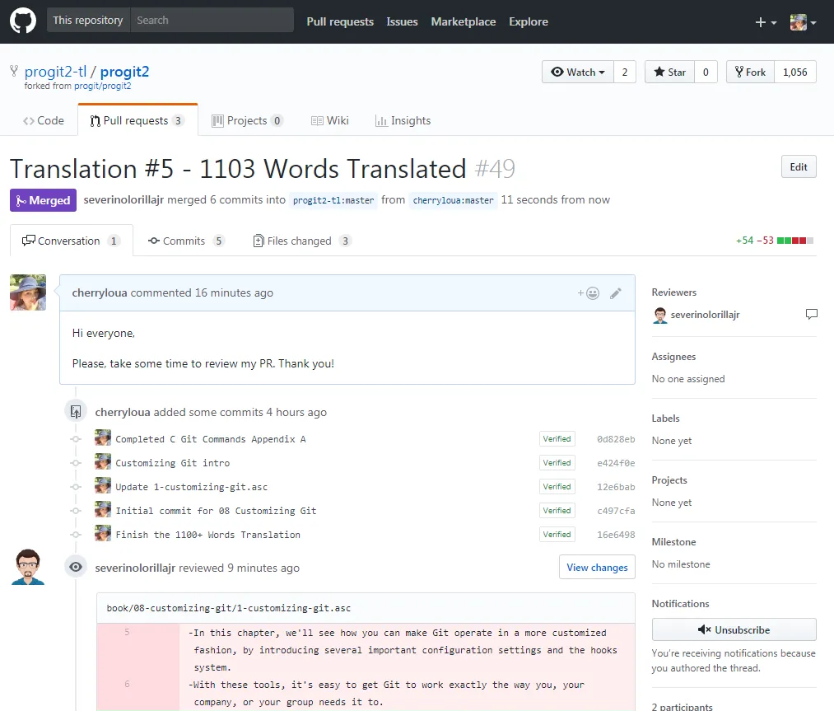Click Verified badge for commit c497cfa
This screenshot has height=711, width=834.
[557, 510]
